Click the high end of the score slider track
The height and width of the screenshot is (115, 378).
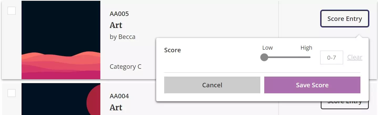[x=309, y=57]
